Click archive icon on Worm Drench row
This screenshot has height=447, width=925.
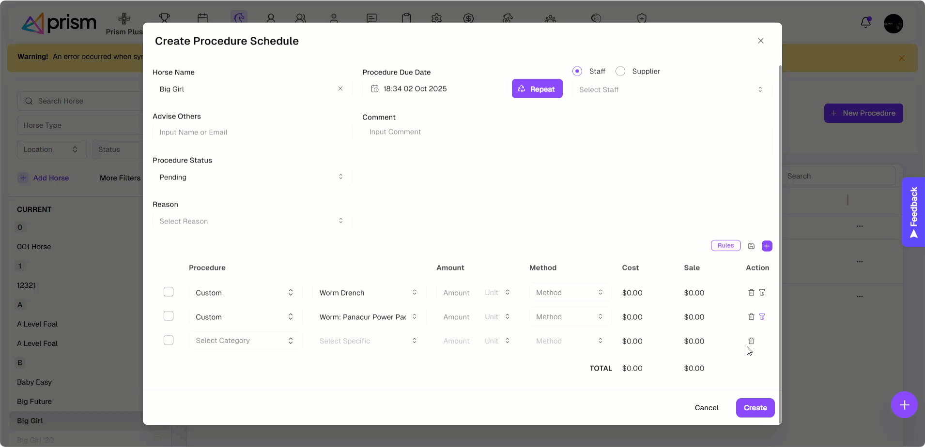click(762, 293)
